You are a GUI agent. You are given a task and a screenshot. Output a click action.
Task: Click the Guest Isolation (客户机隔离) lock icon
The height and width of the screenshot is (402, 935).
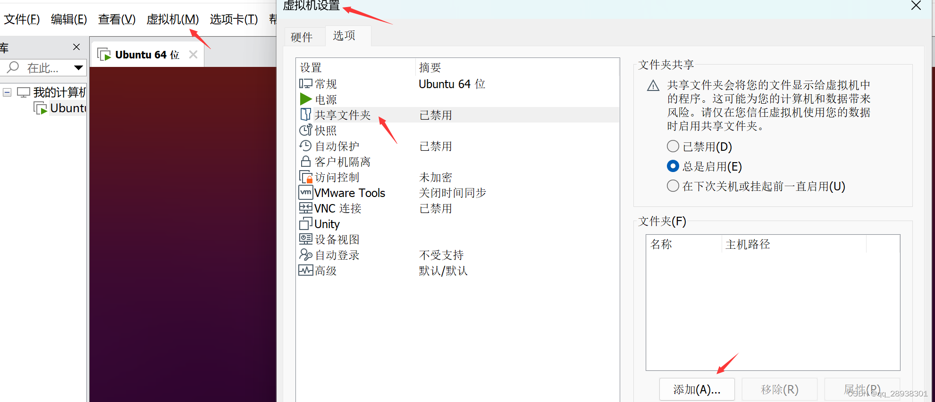coord(306,161)
